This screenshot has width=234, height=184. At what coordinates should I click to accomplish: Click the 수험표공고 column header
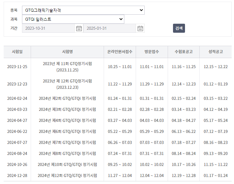(x=184, y=52)
